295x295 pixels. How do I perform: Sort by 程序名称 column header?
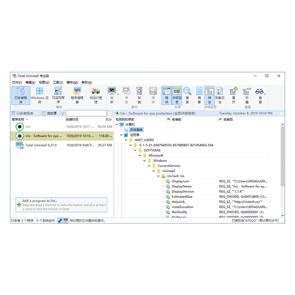(37, 119)
